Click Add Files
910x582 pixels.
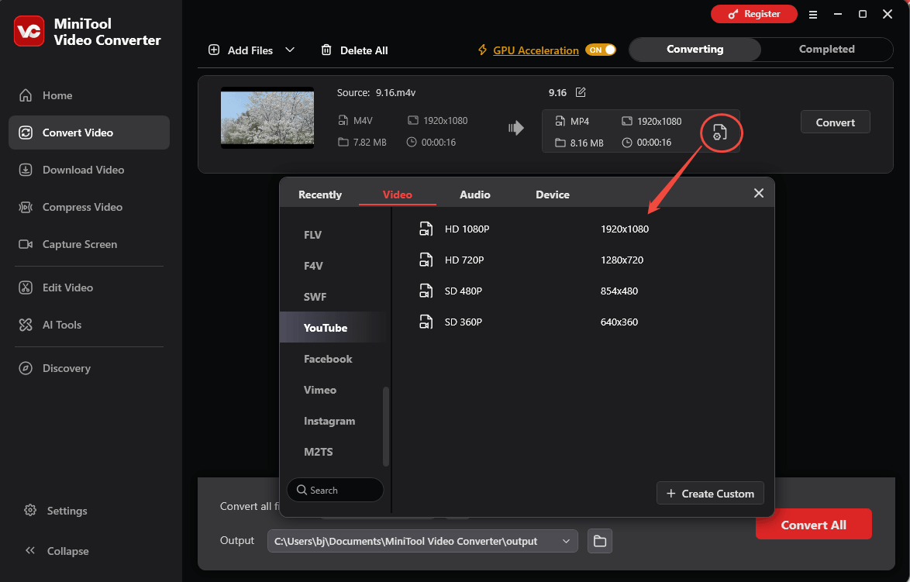(240, 50)
